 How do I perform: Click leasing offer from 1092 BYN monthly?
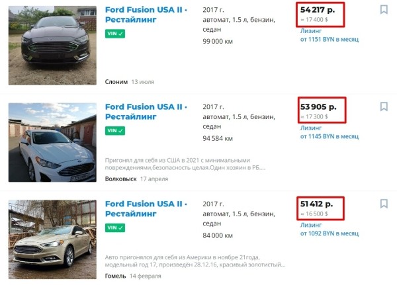pos(329,233)
